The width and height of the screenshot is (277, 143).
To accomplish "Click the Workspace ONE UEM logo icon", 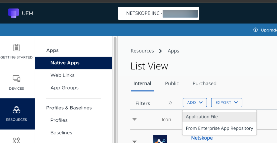I will coord(14,13).
